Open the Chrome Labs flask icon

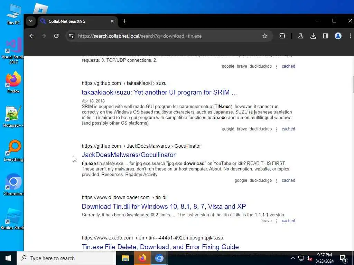(301, 36)
